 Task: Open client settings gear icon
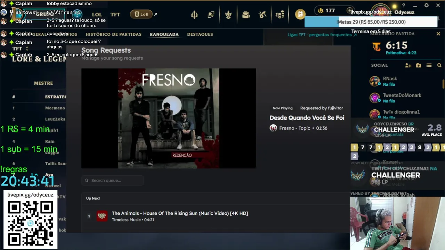click(427, 6)
